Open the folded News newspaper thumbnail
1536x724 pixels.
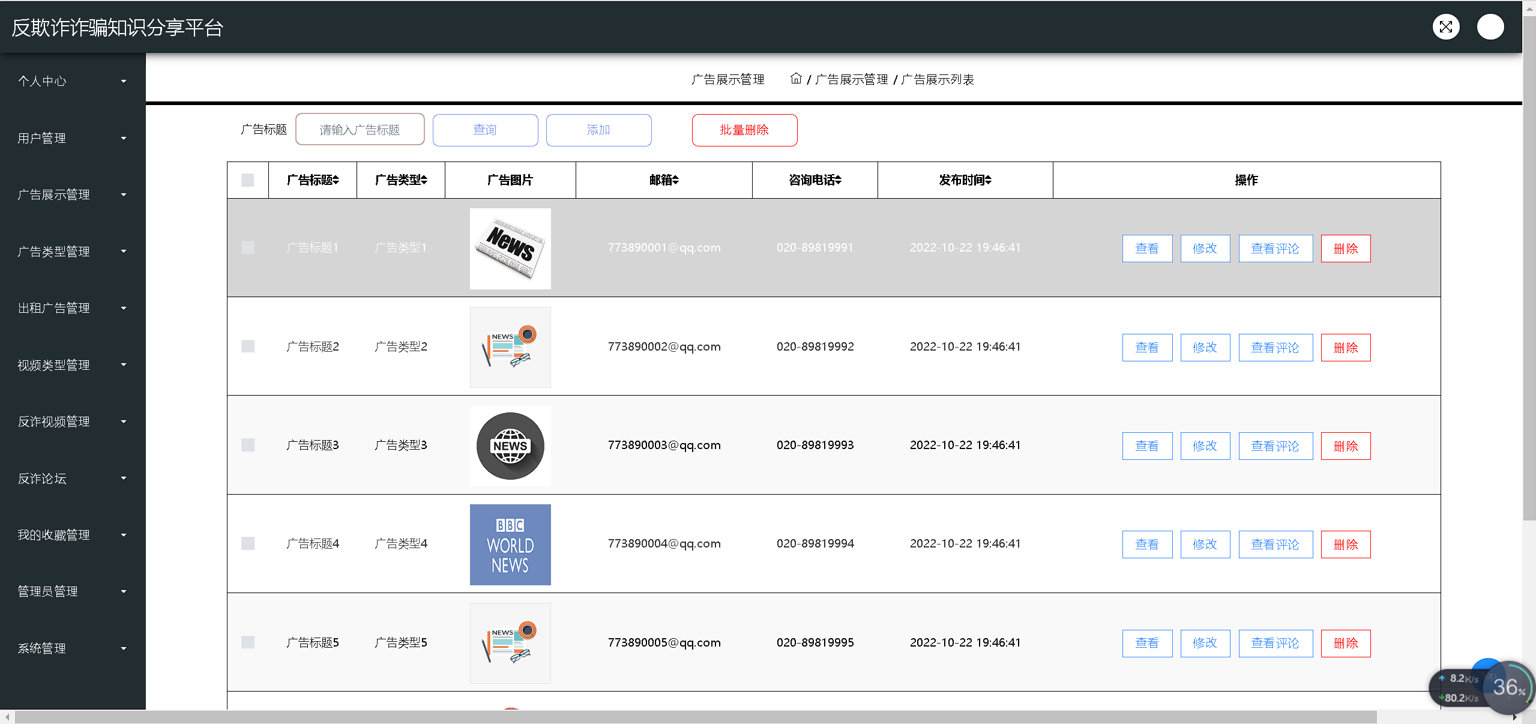pyautogui.click(x=510, y=249)
